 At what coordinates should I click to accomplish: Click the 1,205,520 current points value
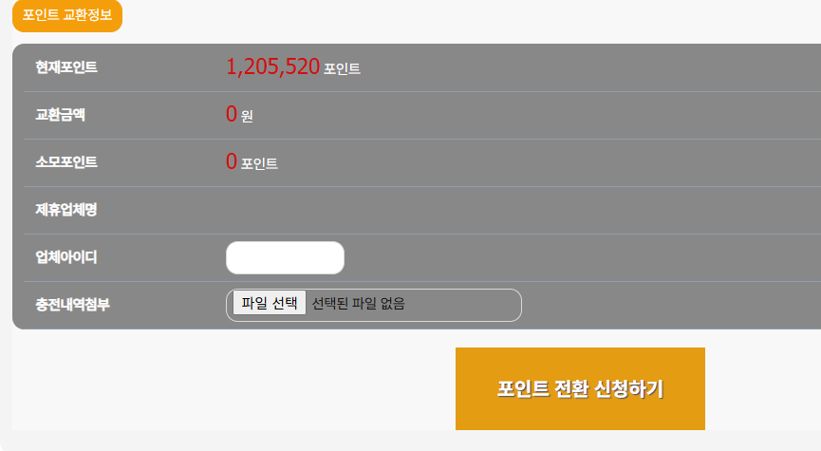click(272, 66)
